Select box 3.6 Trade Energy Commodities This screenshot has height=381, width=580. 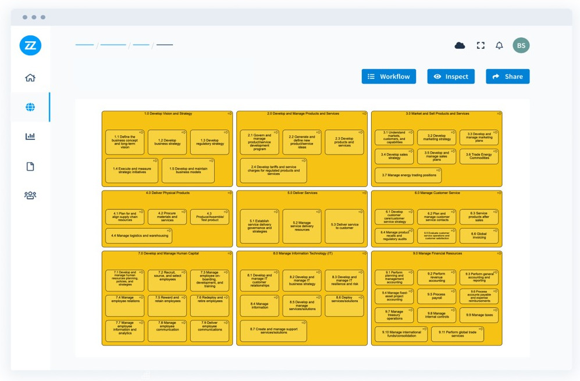pyautogui.click(x=479, y=156)
